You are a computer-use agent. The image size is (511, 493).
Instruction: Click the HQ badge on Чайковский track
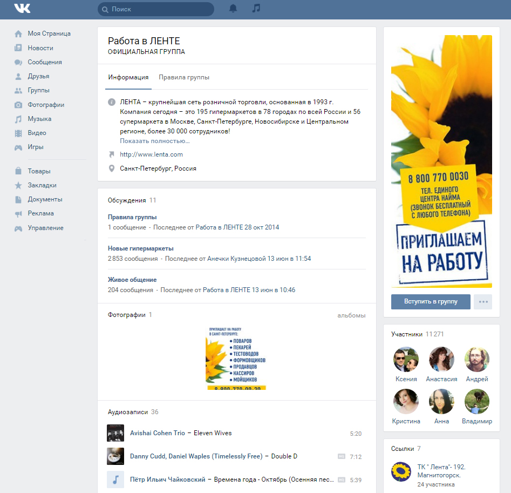(341, 480)
